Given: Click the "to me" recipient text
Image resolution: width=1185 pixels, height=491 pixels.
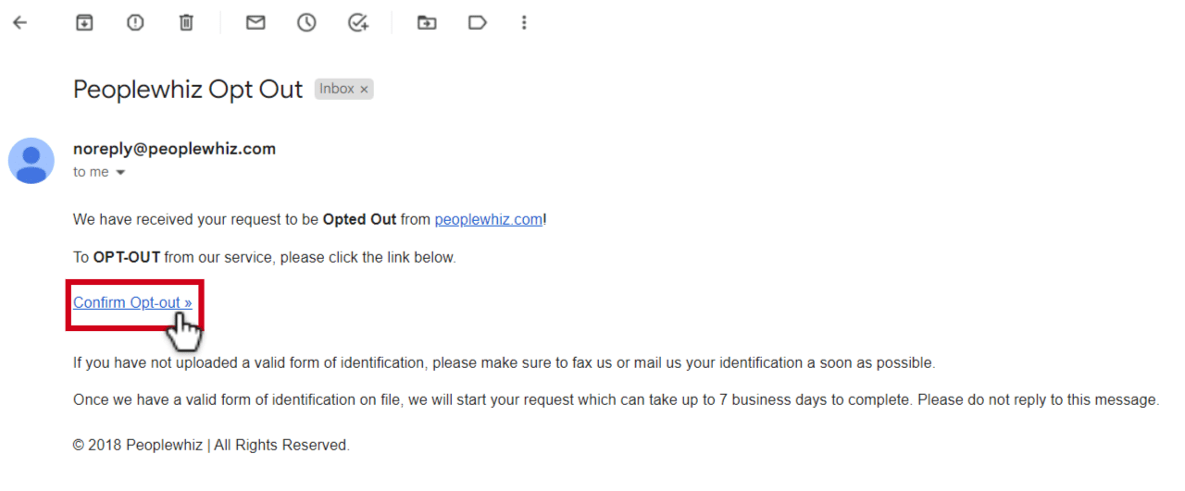Looking at the screenshot, I should [91, 173].
